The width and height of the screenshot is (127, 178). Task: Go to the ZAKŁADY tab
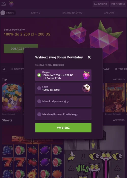[109, 13]
